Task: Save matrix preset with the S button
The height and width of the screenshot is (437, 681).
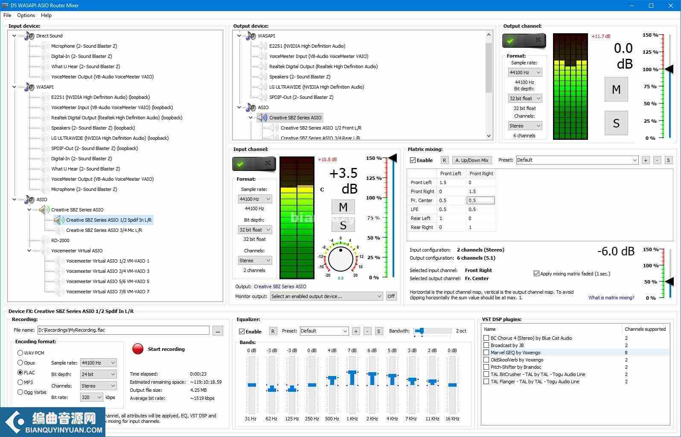Action: point(668,160)
